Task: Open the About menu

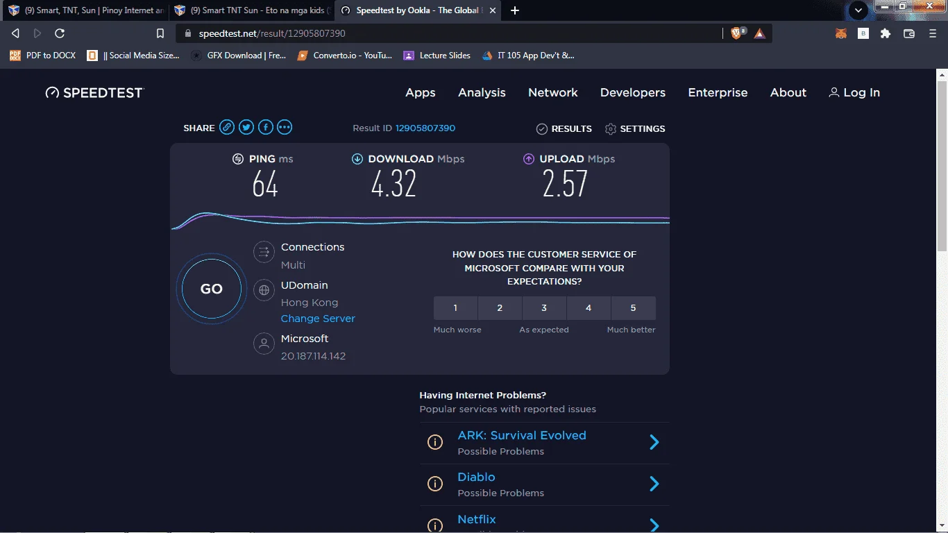Action: tap(788, 93)
